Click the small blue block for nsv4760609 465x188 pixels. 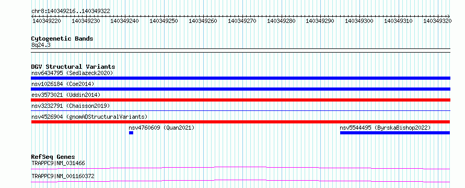(x=131, y=133)
